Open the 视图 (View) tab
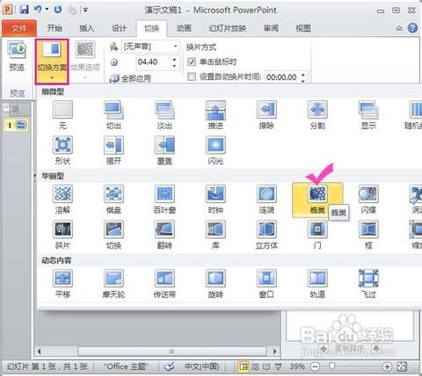Viewport: 422px width, 376px height. tap(303, 28)
